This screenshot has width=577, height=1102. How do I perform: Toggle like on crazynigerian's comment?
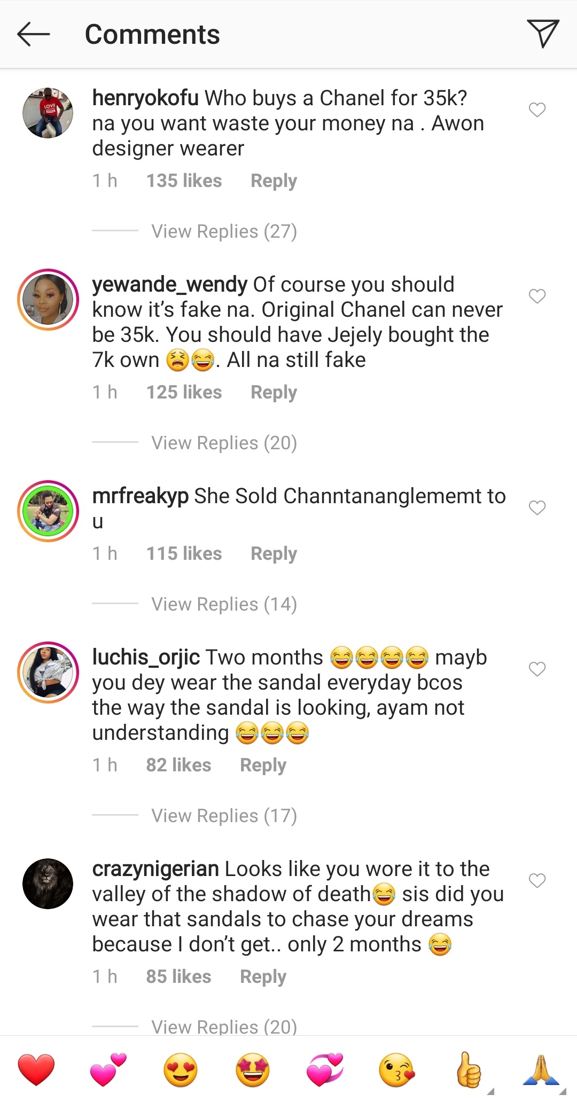[x=537, y=880]
